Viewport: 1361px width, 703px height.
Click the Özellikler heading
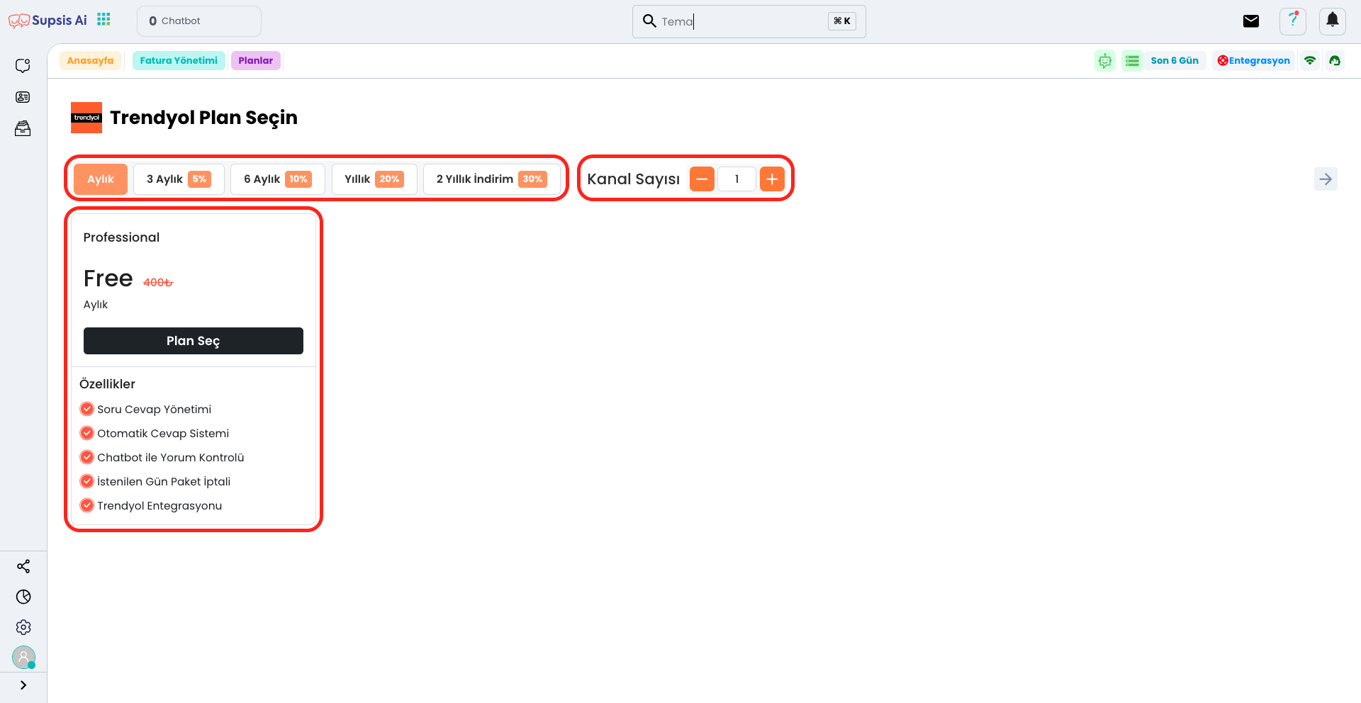click(x=107, y=384)
